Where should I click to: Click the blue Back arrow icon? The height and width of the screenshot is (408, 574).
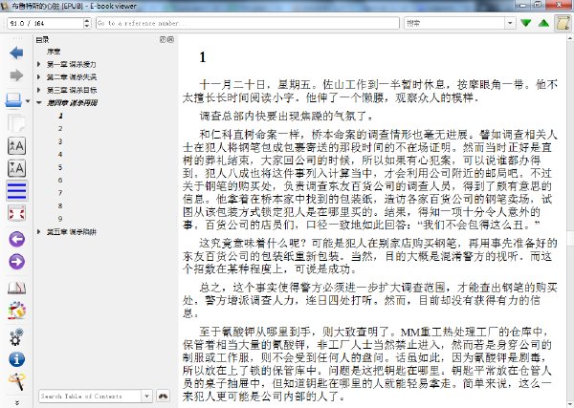click(16, 53)
